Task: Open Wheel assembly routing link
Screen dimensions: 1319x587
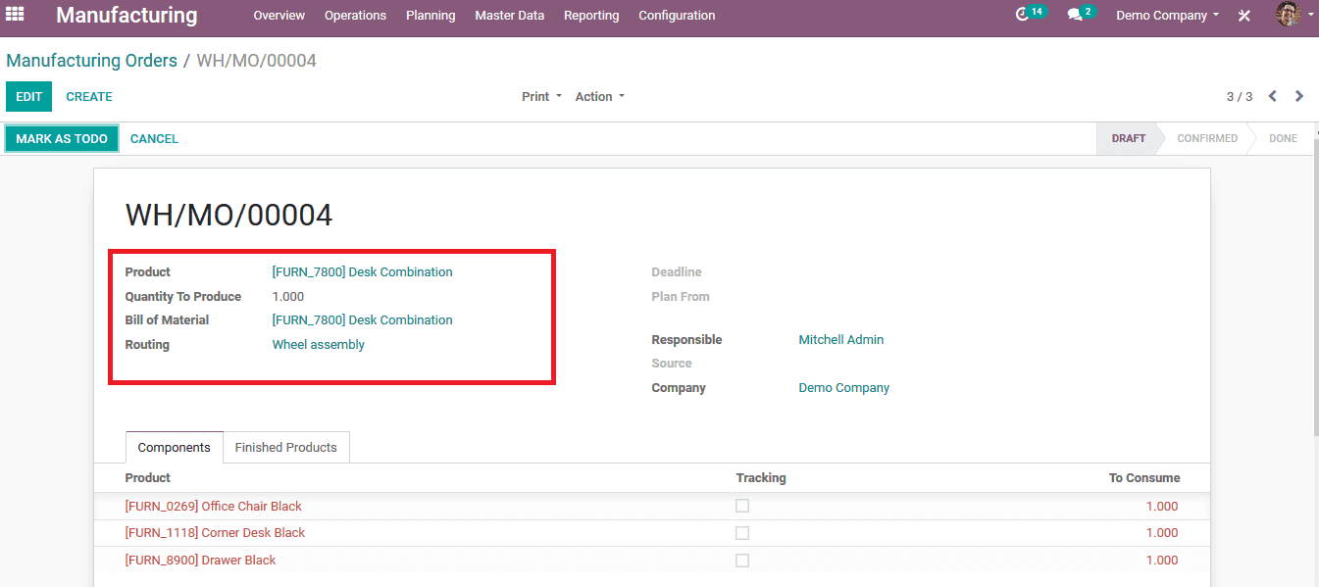Action: tap(318, 344)
